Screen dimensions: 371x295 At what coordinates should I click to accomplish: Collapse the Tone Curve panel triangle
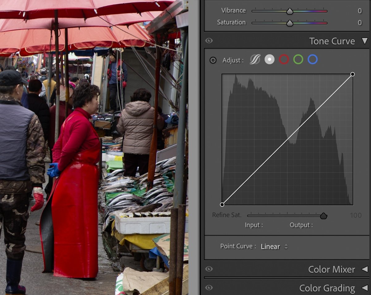(x=365, y=41)
